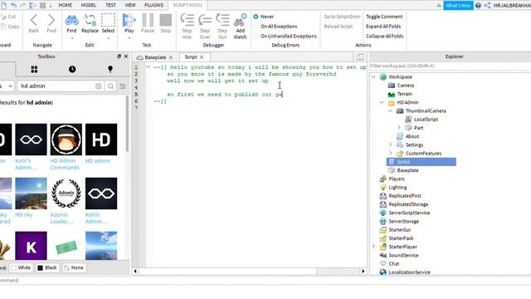Click Toggle Comment action
This screenshot has width=531, height=299.
(384, 17)
